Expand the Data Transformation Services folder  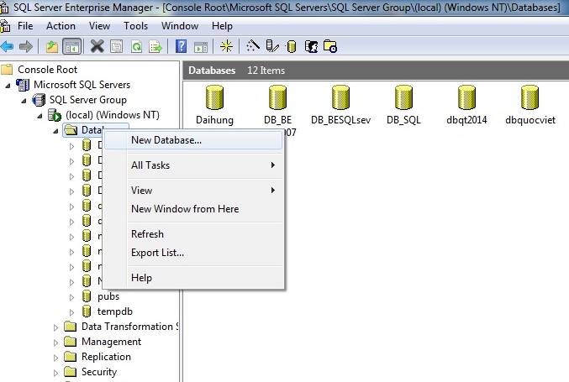tap(55, 327)
